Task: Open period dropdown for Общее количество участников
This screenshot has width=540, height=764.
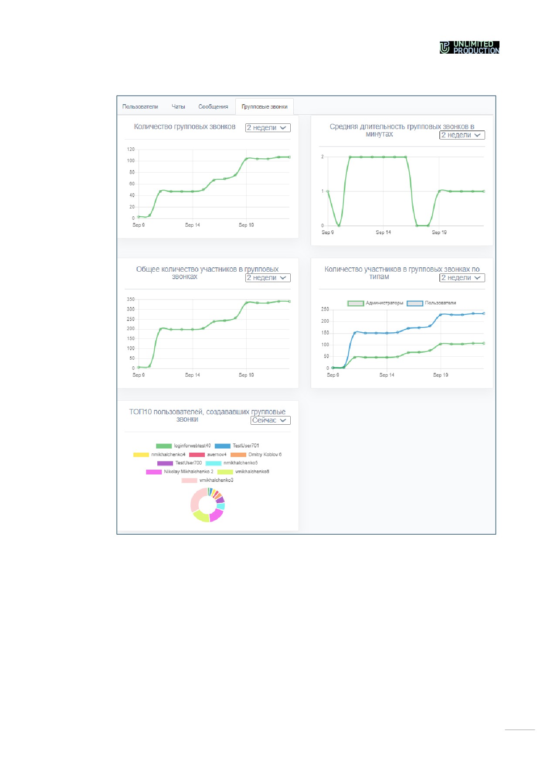Action: click(x=268, y=278)
